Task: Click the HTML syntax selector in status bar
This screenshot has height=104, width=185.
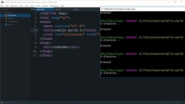Action: point(178,102)
